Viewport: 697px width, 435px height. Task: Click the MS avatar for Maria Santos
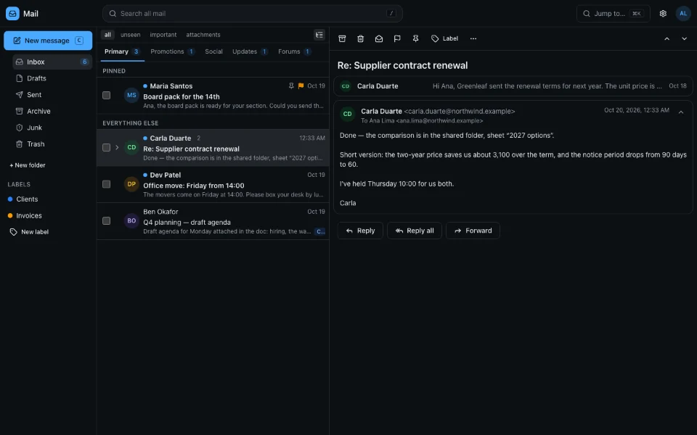click(131, 95)
